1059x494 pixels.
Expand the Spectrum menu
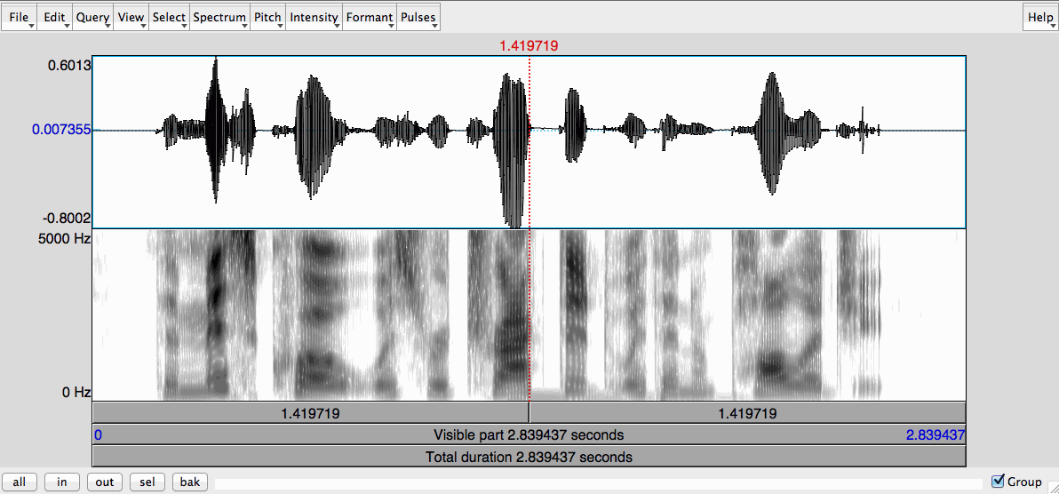click(x=219, y=18)
